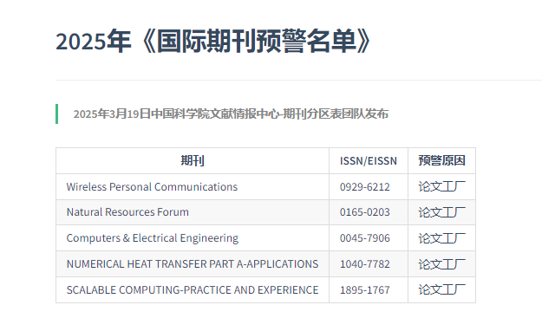The image size is (542, 331).
Task: Click the 2025年《国际期刊预警名单》 page title
Action: (x=213, y=41)
